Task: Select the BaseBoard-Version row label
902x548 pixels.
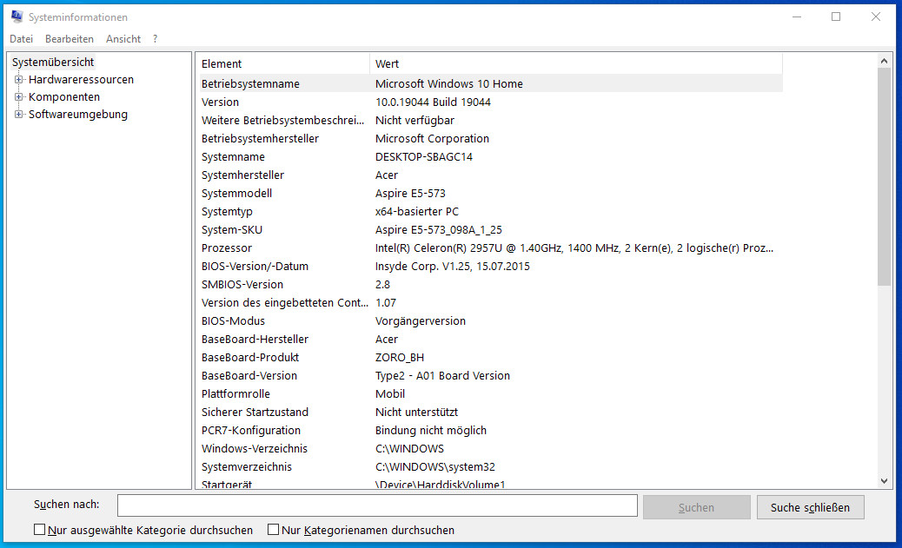Action: point(249,376)
